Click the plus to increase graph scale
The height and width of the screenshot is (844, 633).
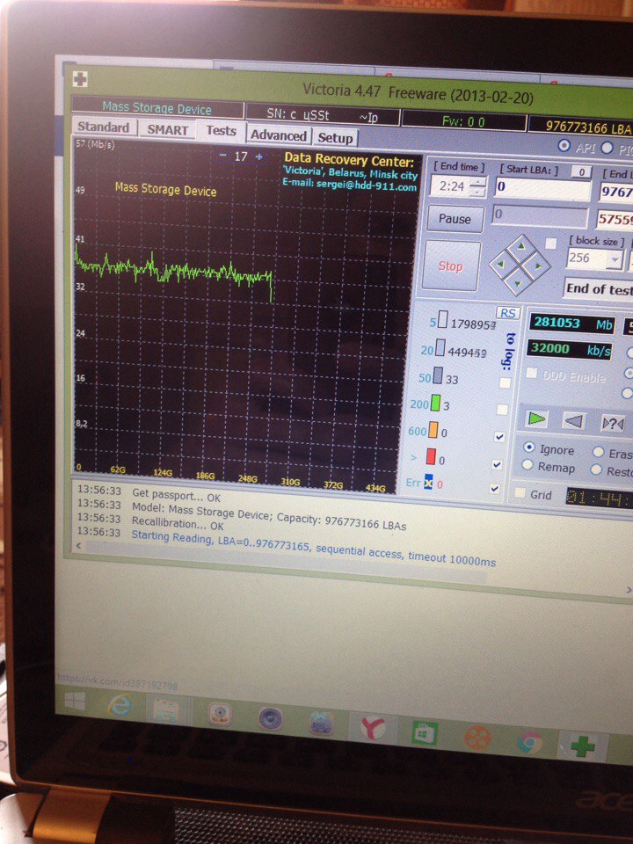(259, 156)
